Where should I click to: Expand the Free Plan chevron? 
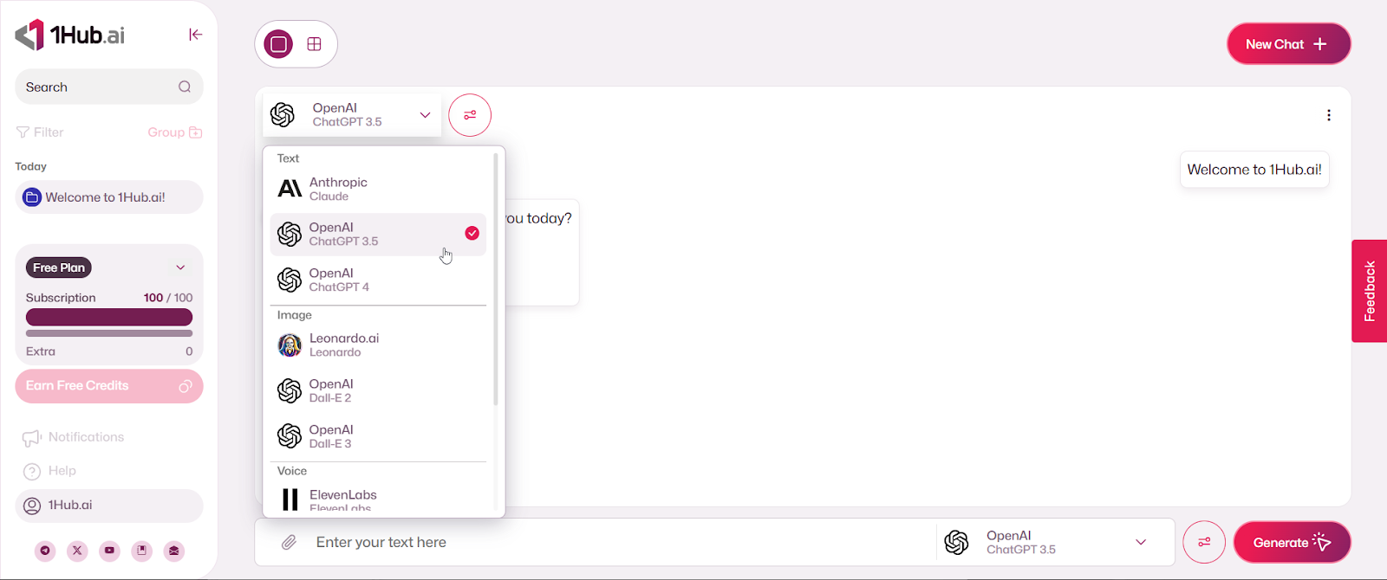tap(180, 267)
